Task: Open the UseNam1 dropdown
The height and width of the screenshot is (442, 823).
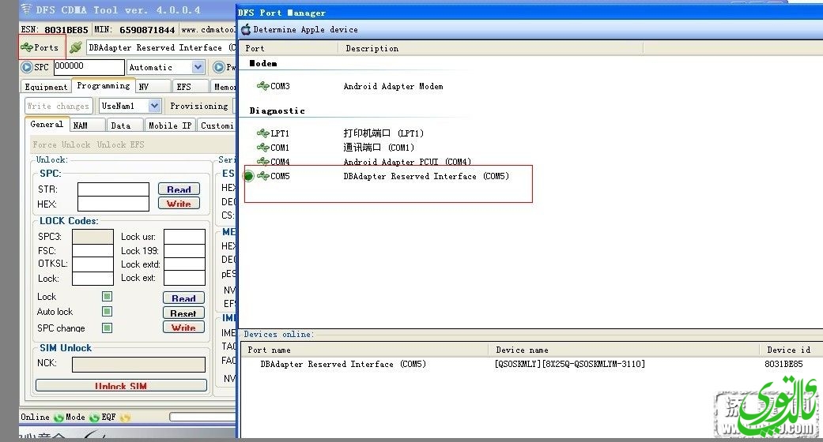Action: tap(154, 106)
